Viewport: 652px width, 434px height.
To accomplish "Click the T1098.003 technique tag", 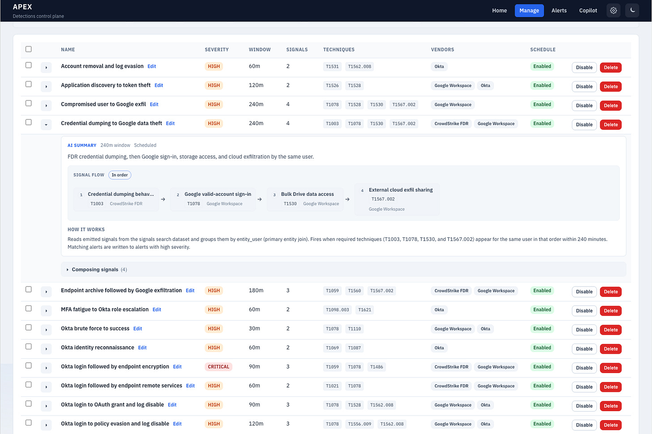I will pyautogui.click(x=337, y=310).
